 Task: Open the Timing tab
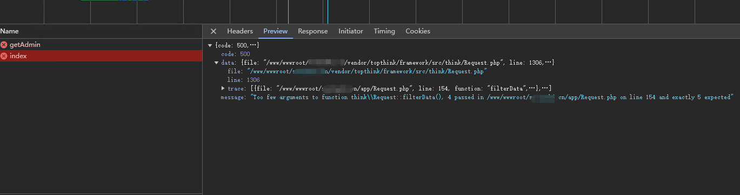(x=384, y=31)
